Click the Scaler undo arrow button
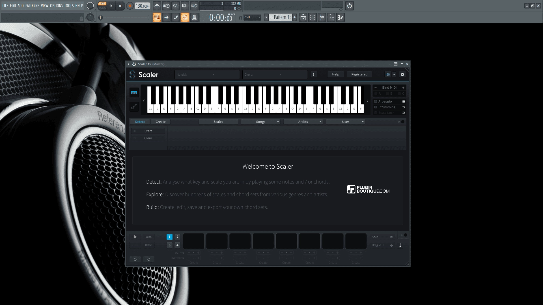The image size is (543, 305). (x=135, y=259)
